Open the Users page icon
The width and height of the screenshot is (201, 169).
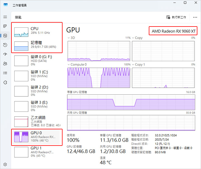coord(5,64)
